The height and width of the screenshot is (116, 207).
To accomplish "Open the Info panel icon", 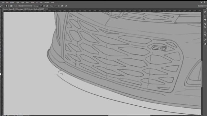I will pos(205,20).
